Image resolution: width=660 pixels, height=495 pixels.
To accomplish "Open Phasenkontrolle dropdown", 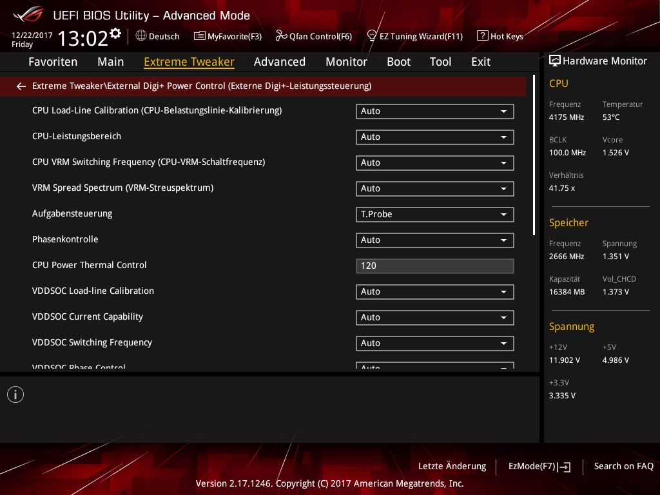I will 435,240.
